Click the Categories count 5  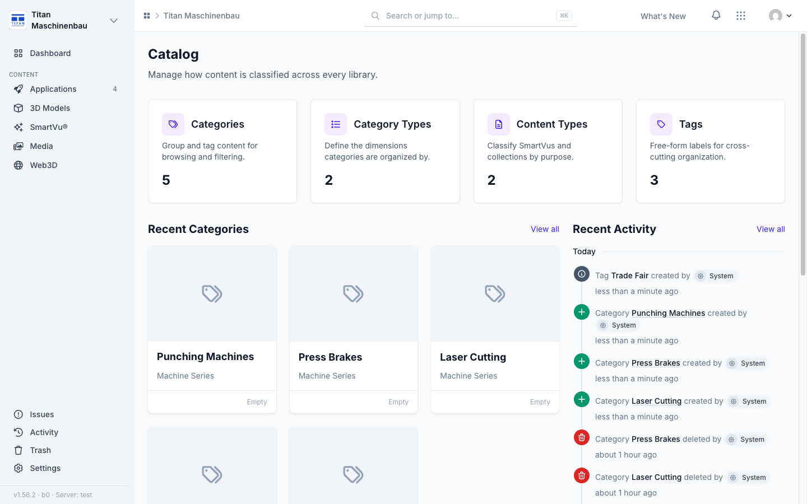(166, 180)
